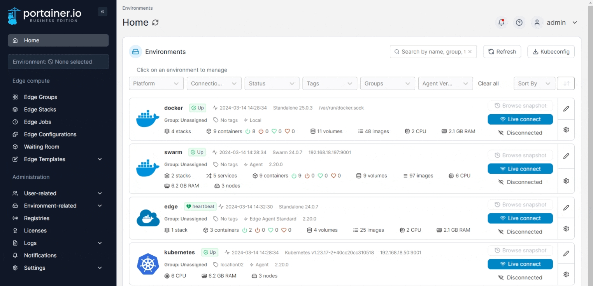Open the Tags filter dropdown

tap(330, 84)
